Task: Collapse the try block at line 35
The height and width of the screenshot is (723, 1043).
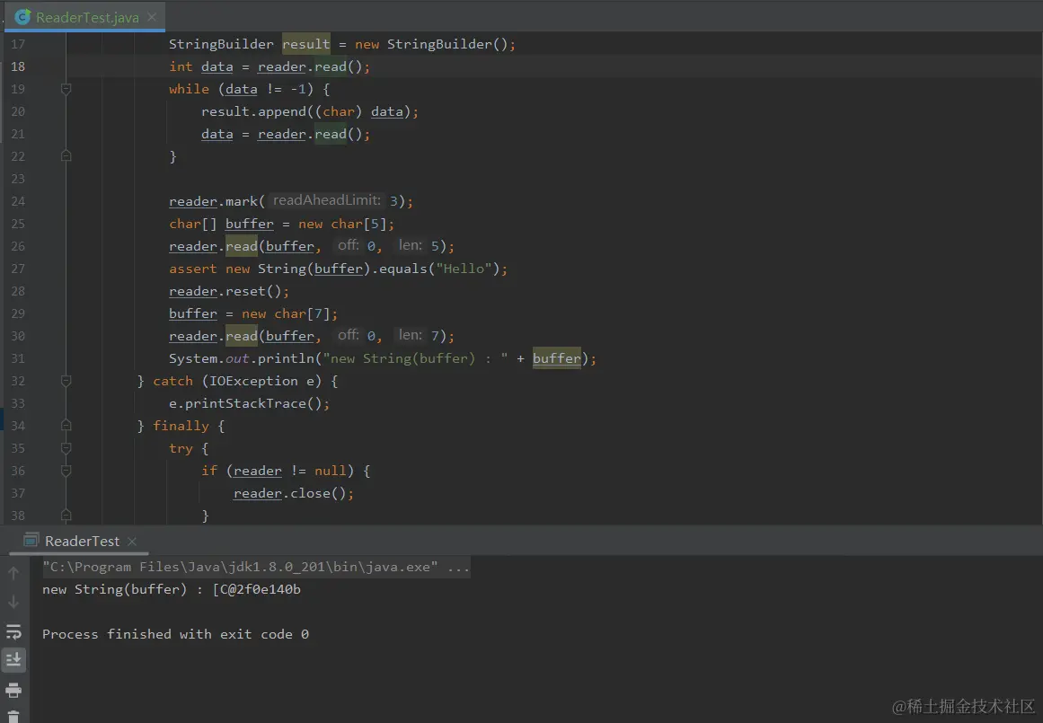Action: [x=66, y=448]
